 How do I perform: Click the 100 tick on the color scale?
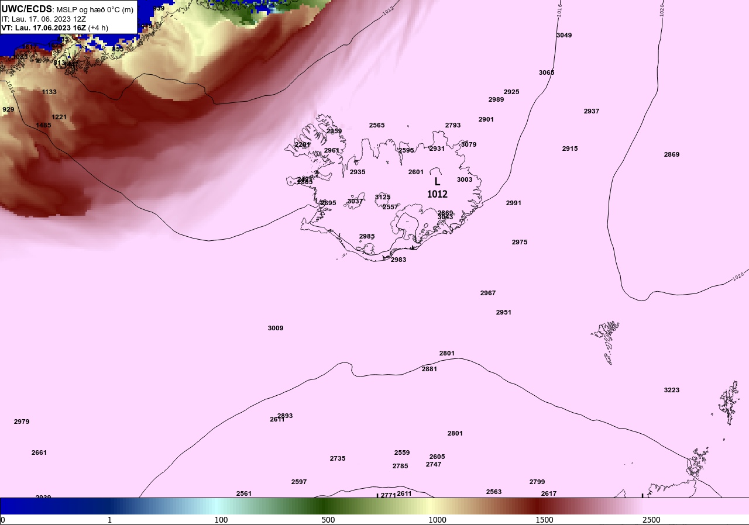pyautogui.click(x=221, y=520)
